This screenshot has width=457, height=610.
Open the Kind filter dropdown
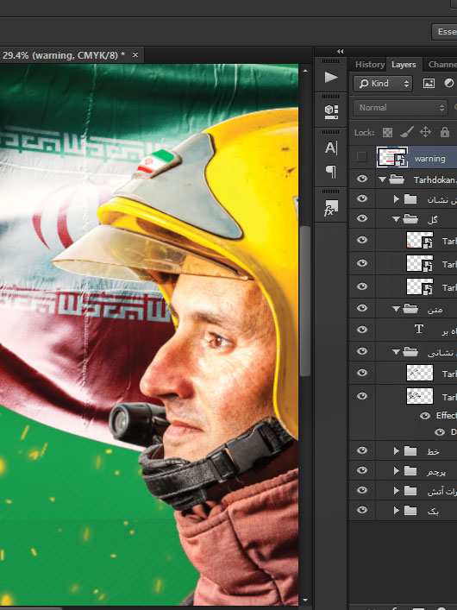pos(383,84)
